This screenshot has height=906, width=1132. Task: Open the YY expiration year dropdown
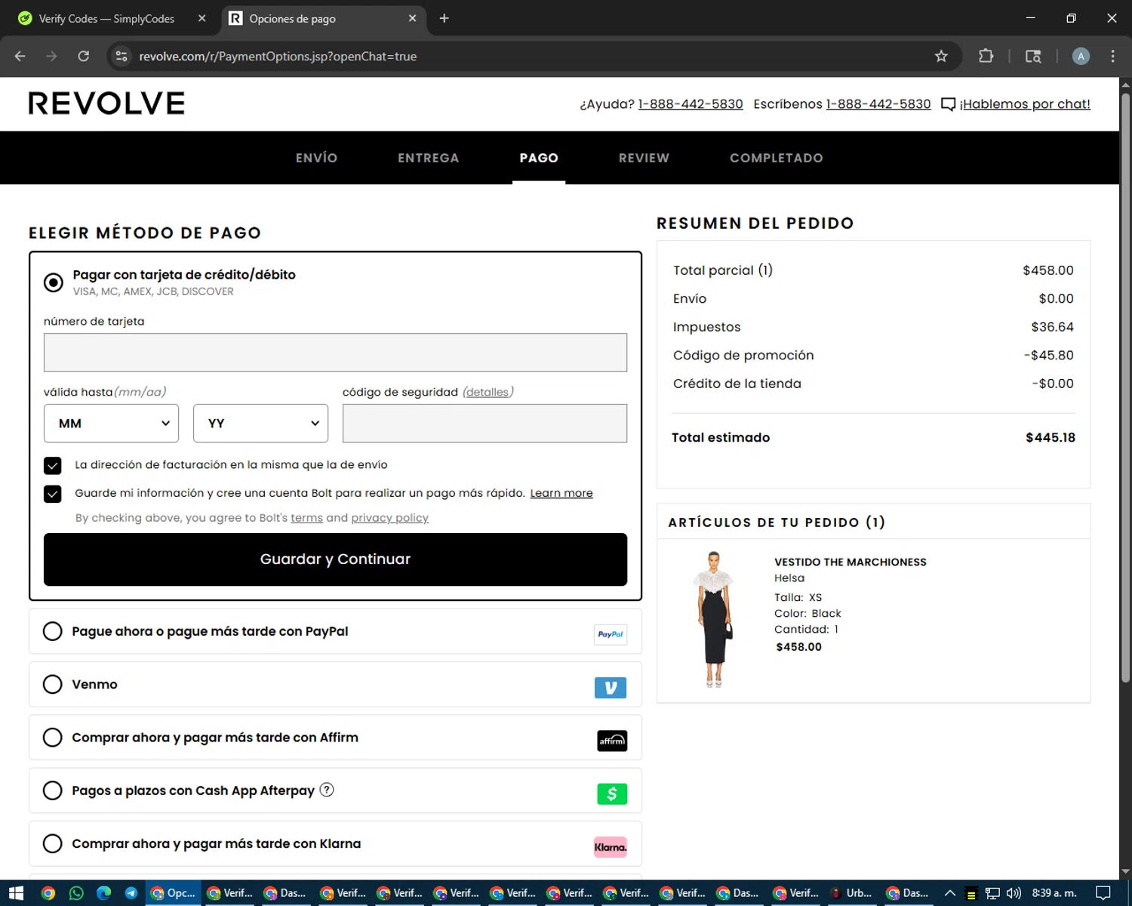[260, 424]
